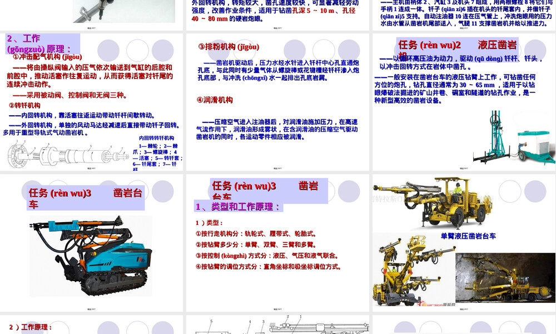Open the slide about ③排粉机构

(x=277, y=102)
